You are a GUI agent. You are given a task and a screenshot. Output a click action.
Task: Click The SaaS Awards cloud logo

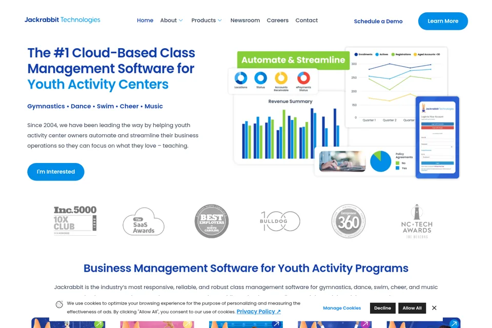143,221
